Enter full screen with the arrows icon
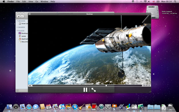The width and height of the screenshot is (179, 112). pyautogui.click(x=94, y=90)
